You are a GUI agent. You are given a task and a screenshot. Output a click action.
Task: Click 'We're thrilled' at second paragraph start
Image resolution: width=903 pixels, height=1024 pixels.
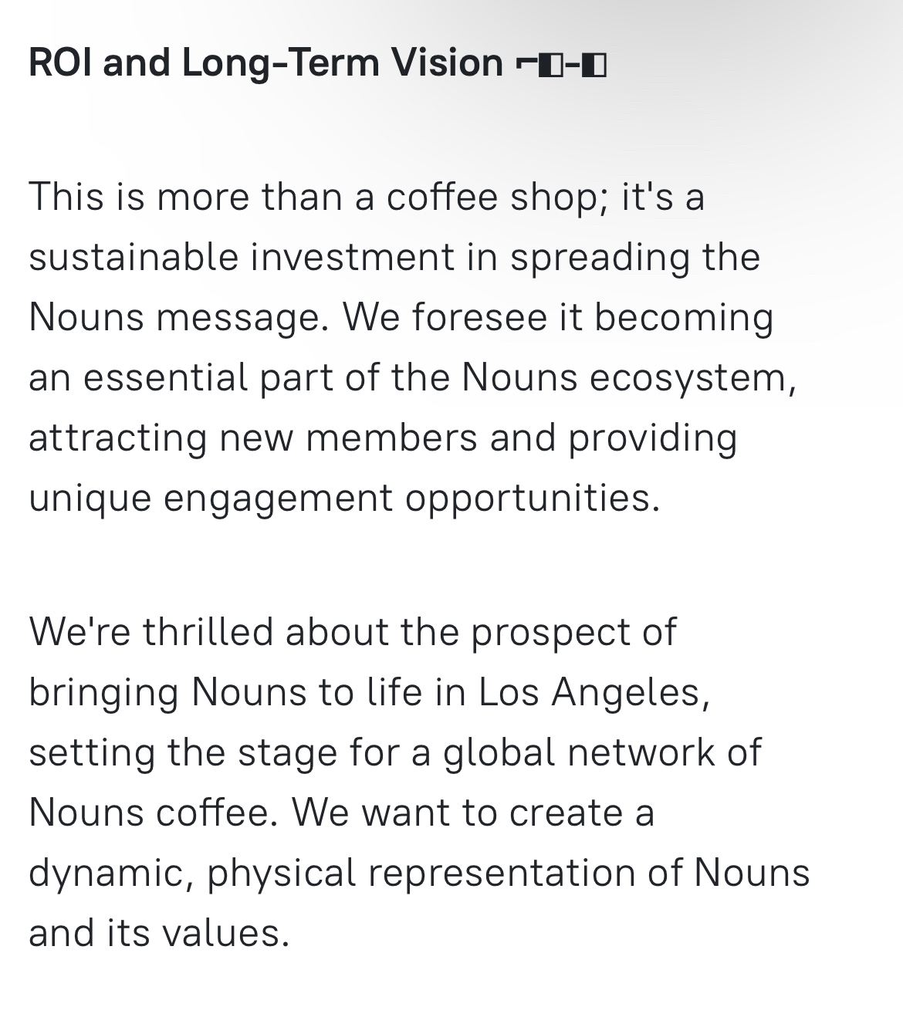click(x=151, y=632)
